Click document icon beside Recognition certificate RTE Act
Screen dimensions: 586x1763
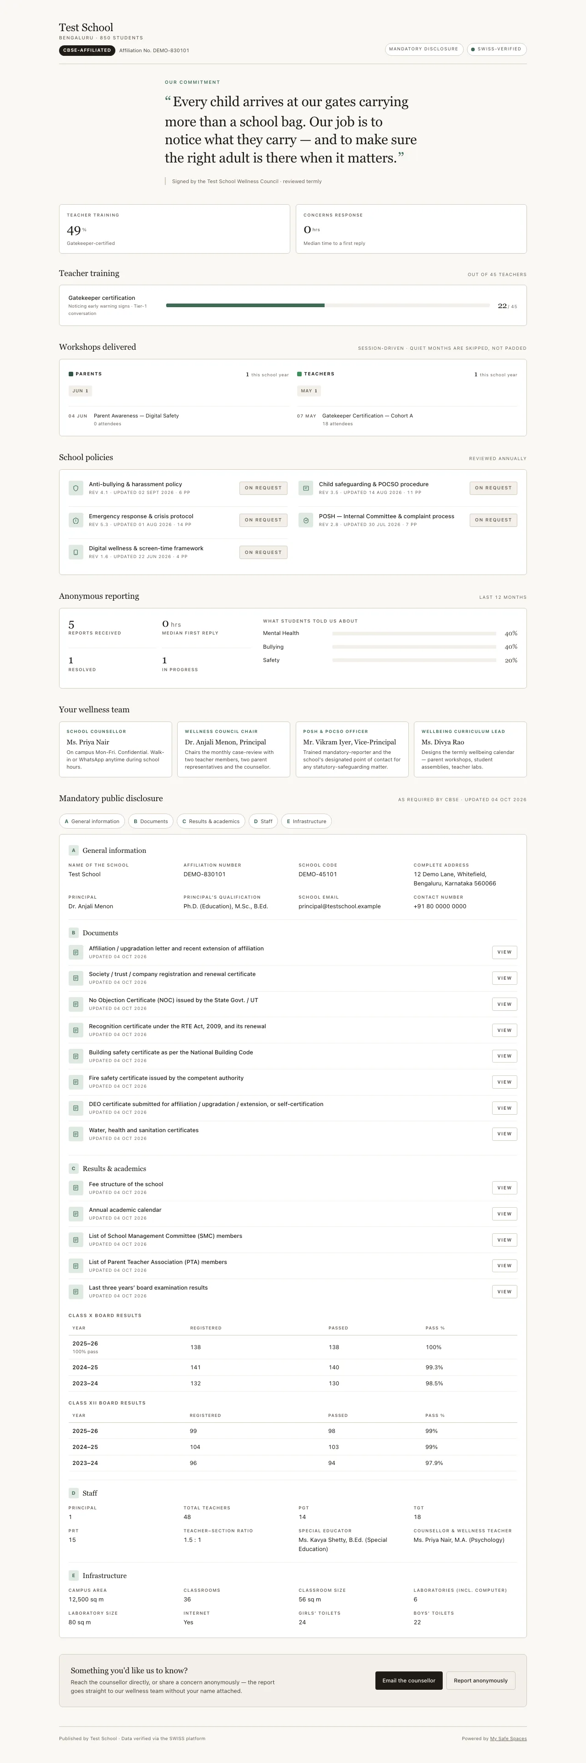[75, 1030]
